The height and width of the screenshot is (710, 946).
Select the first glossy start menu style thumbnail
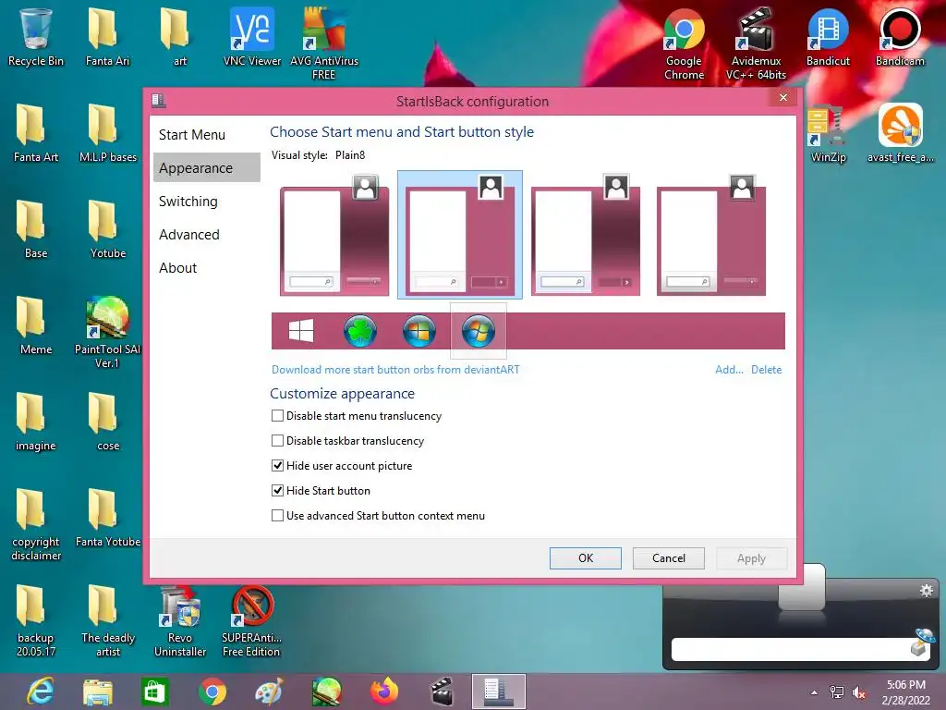point(334,234)
